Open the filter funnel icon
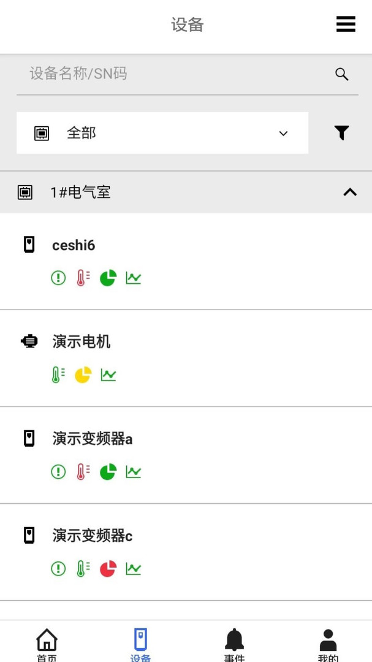This screenshot has height=662, width=372. point(341,132)
